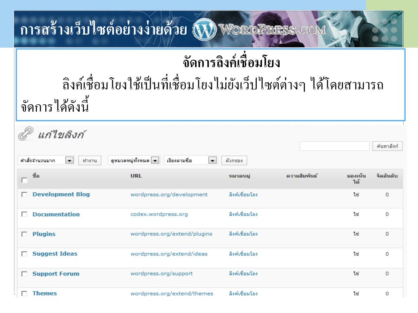Open the Support Forum link name

pyautogui.click(x=56, y=273)
